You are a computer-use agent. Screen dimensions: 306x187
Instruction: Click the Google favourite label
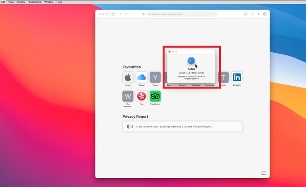pyautogui.click(x=182, y=85)
